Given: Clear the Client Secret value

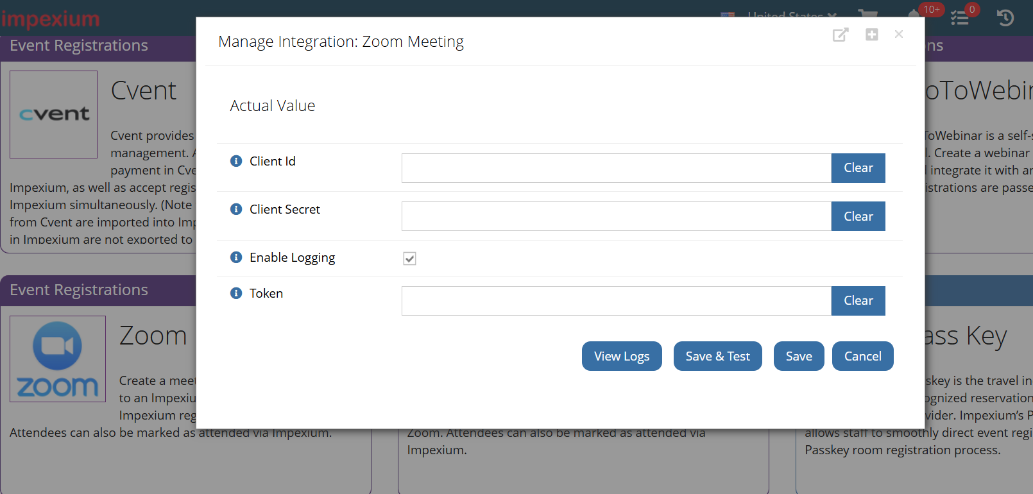Looking at the screenshot, I should 858,216.
